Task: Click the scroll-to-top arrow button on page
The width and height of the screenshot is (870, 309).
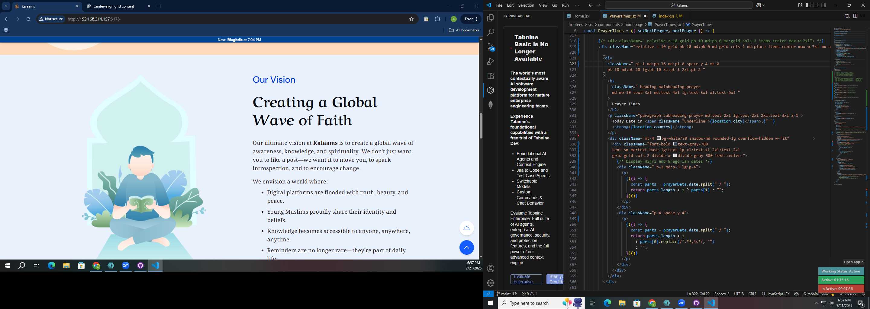Action: [466, 248]
